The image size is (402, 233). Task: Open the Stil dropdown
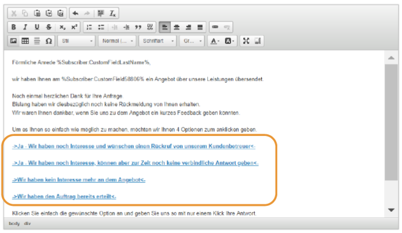[77, 41]
